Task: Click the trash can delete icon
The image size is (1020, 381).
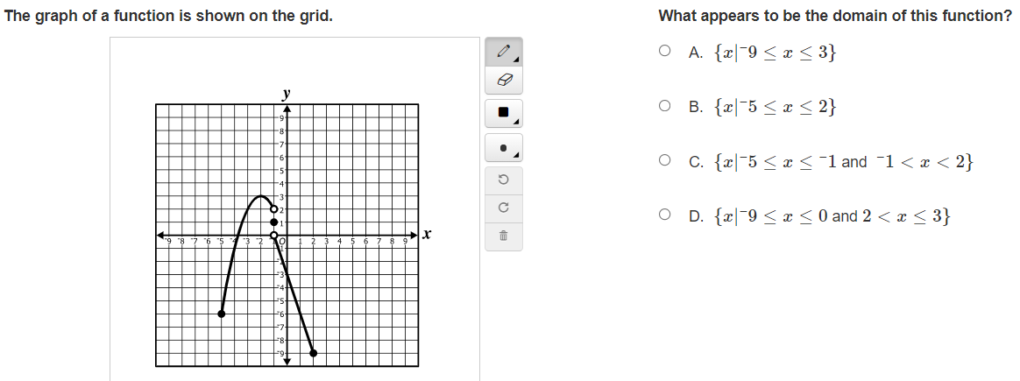Action: coord(503,236)
